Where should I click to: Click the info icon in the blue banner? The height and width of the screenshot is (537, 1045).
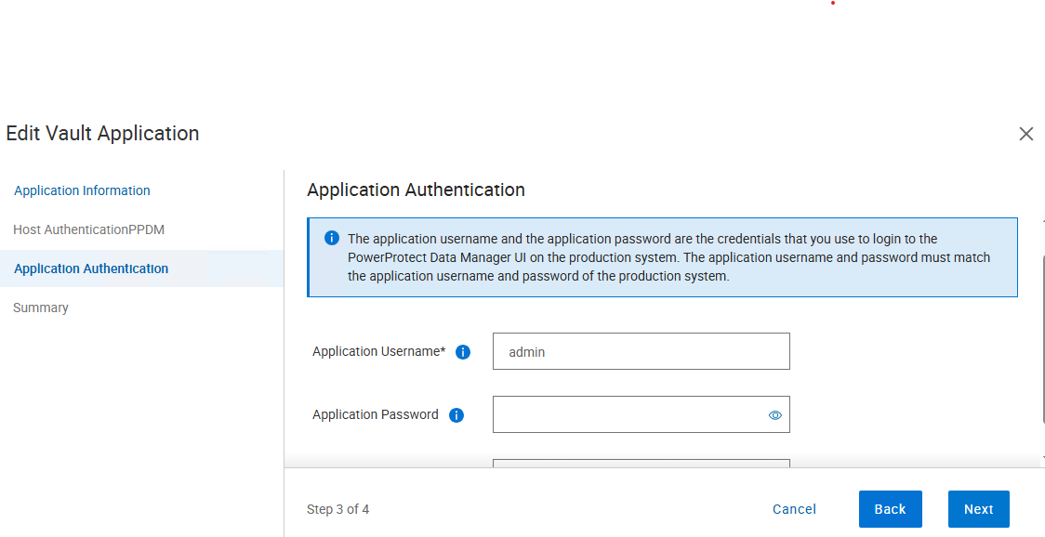point(332,239)
